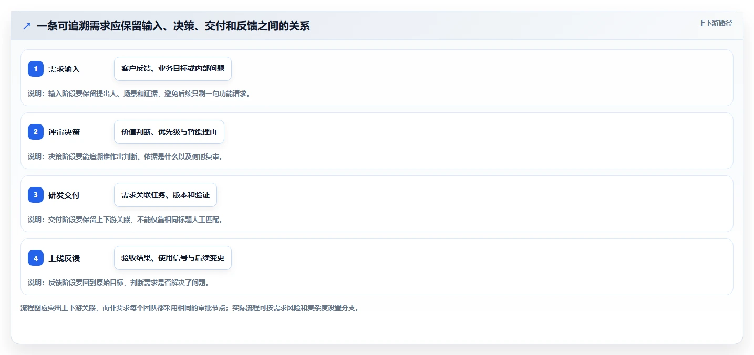Select the 研发交付 step label

click(64, 195)
